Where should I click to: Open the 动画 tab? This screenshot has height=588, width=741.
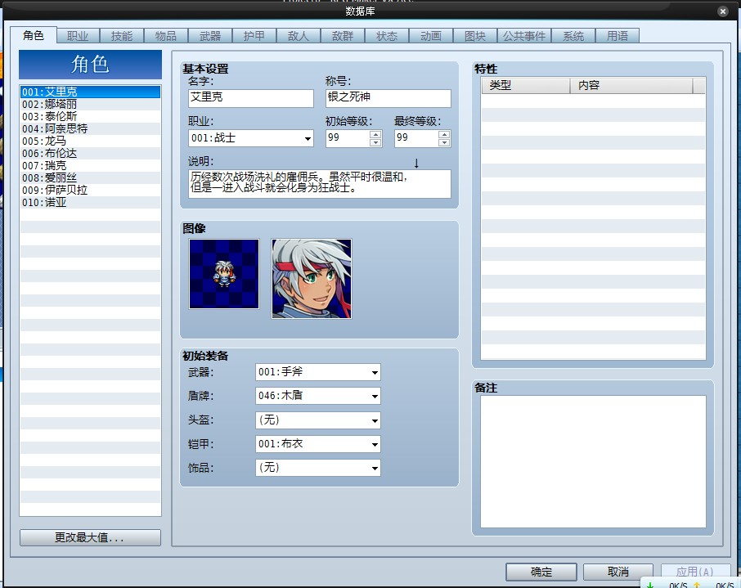pyautogui.click(x=431, y=36)
